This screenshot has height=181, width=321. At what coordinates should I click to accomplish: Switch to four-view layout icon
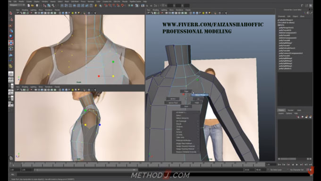(11, 80)
